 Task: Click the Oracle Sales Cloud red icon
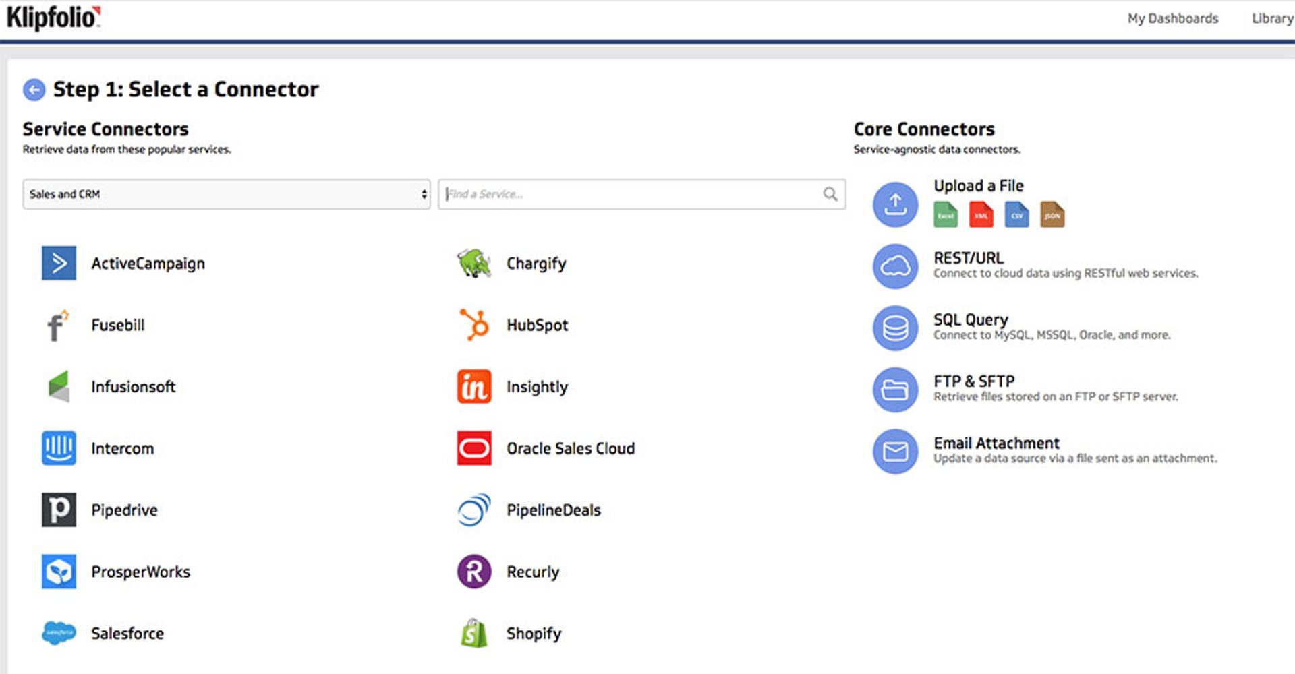coord(474,448)
